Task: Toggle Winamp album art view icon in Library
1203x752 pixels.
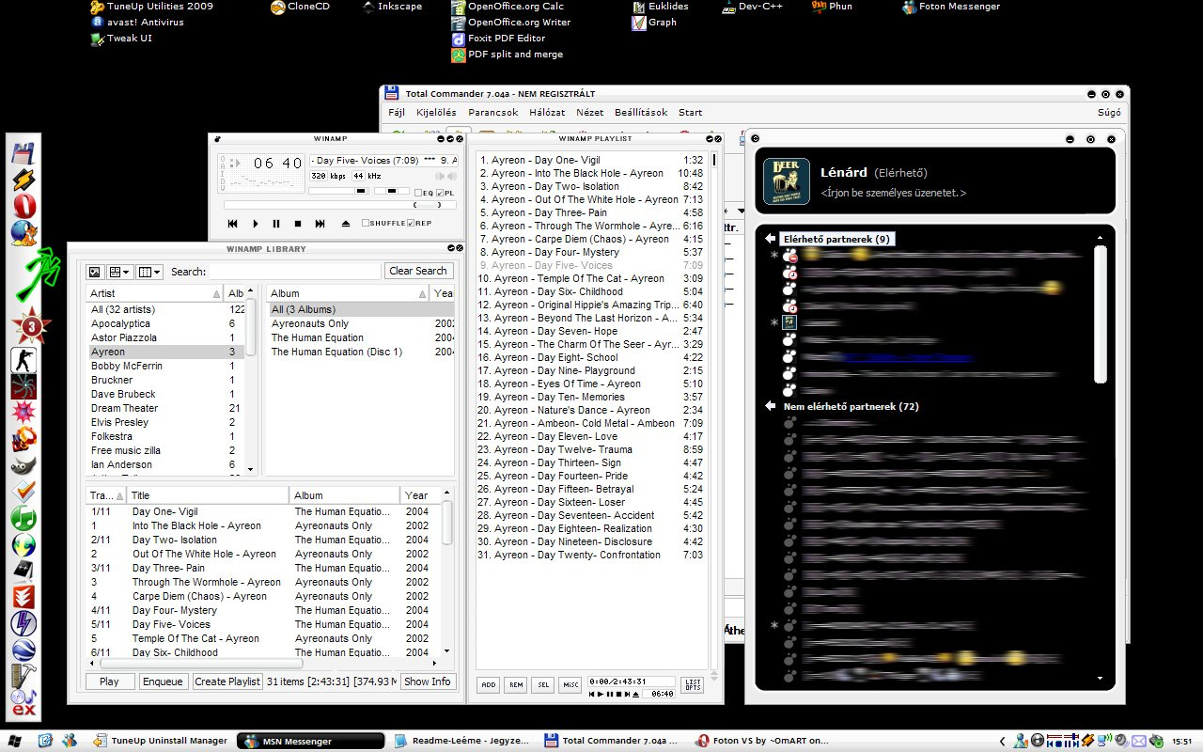Action: 95,272
